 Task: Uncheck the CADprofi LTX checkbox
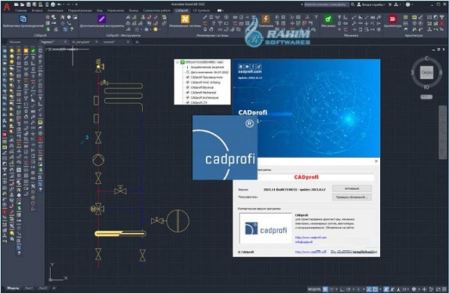click(x=188, y=102)
